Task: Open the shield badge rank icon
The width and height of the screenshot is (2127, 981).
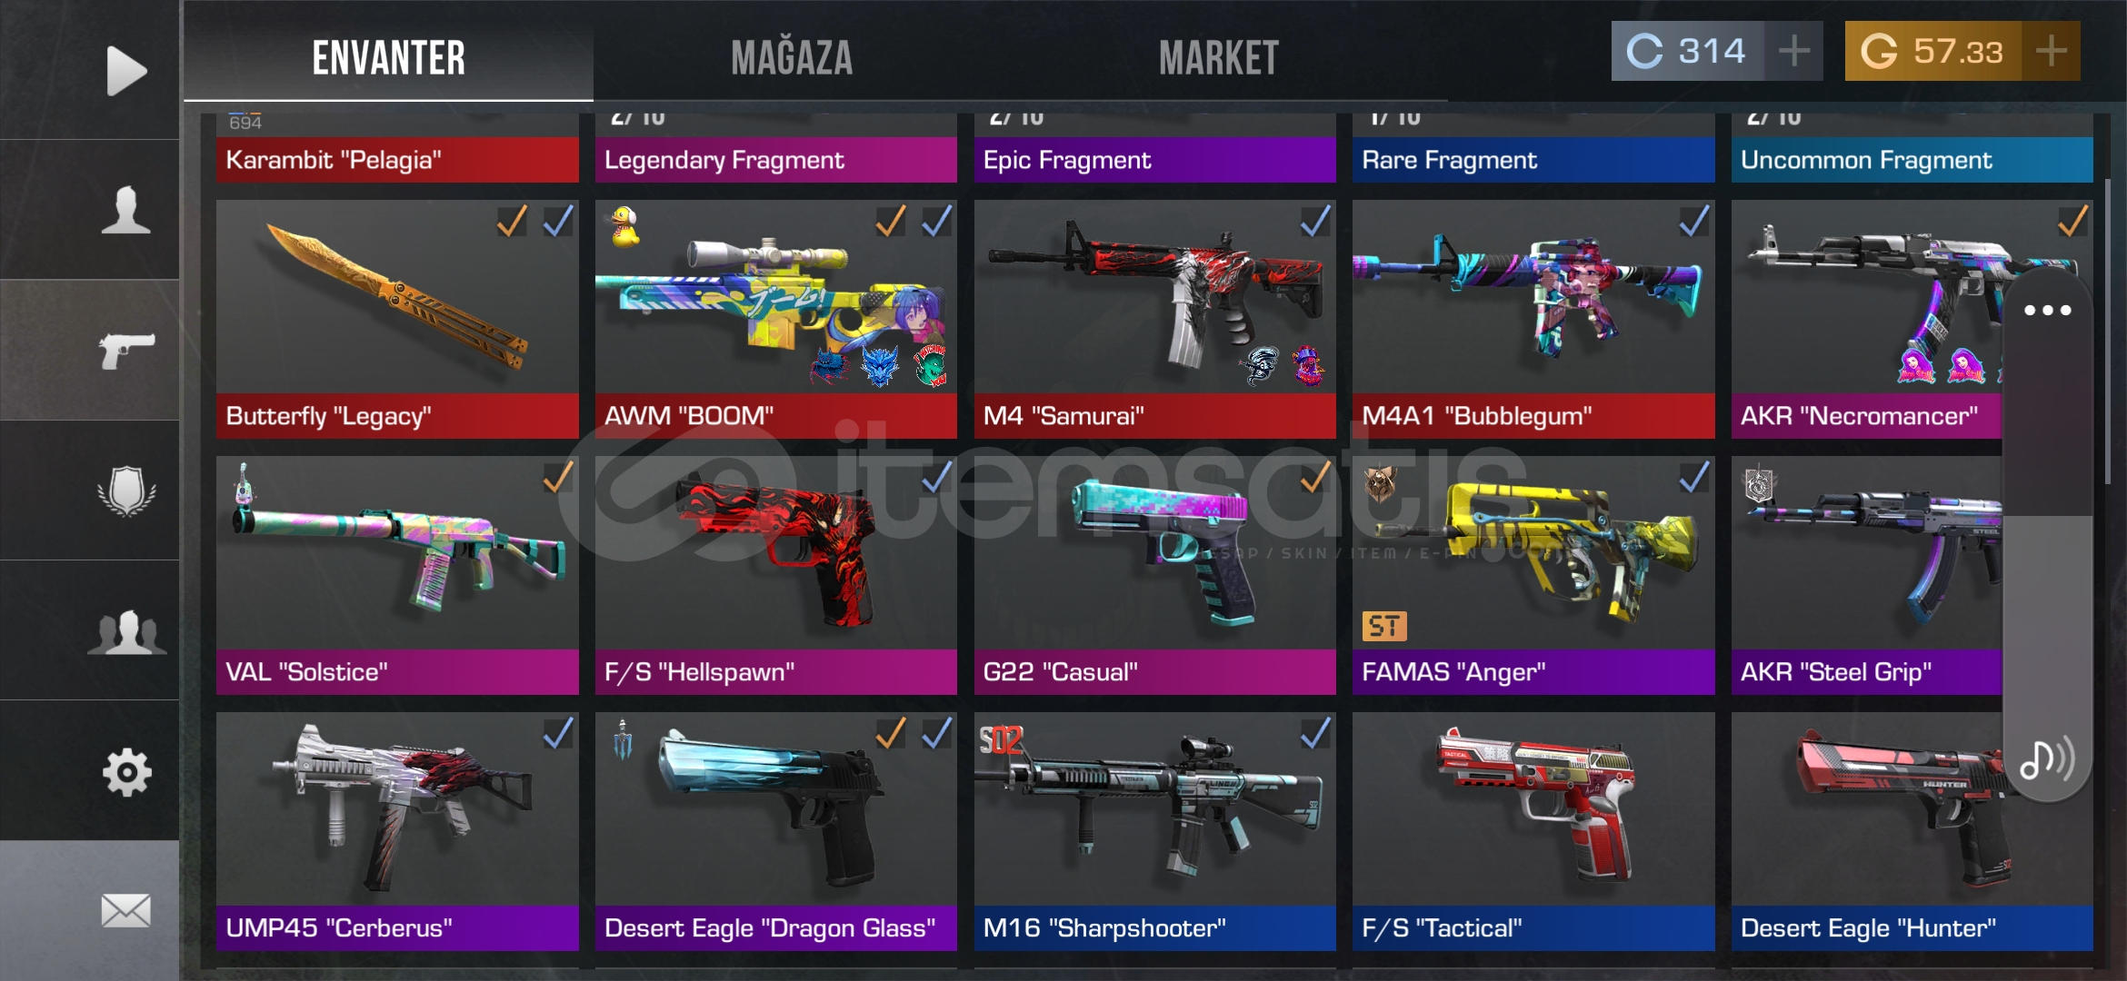Action: (x=126, y=490)
